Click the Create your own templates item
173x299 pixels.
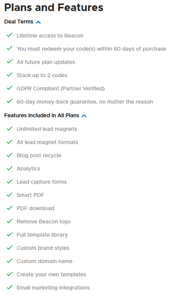(x=51, y=274)
